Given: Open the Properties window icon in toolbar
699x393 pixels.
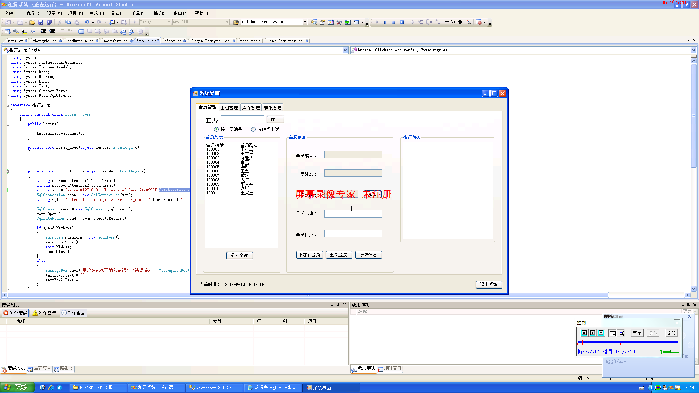Looking at the screenshot, I should pos(322,22).
